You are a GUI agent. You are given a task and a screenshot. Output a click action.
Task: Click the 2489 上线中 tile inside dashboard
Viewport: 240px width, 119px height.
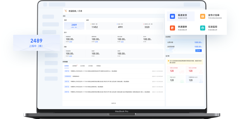click(x=74, y=26)
